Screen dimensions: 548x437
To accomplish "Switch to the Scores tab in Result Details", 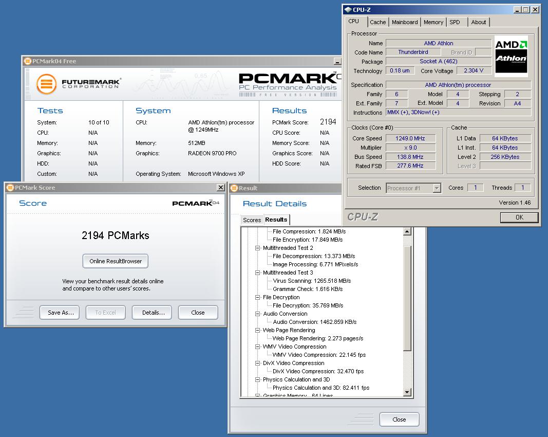I will [x=252, y=220].
